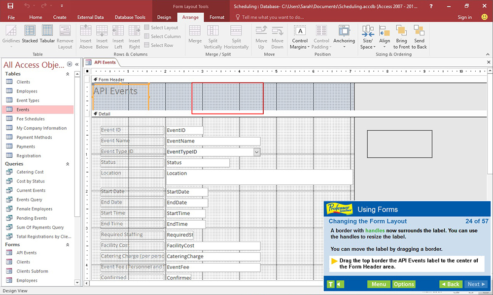Click the Menu button in the tutorial
The width and height of the screenshot is (493, 295).
tap(379, 284)
